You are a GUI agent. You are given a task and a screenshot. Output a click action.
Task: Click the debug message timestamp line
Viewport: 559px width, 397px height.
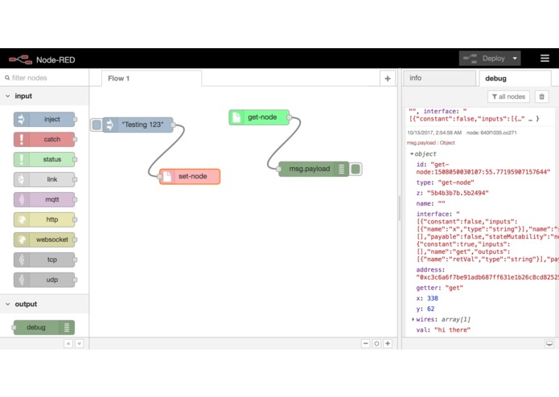click(x=462, y=133)
